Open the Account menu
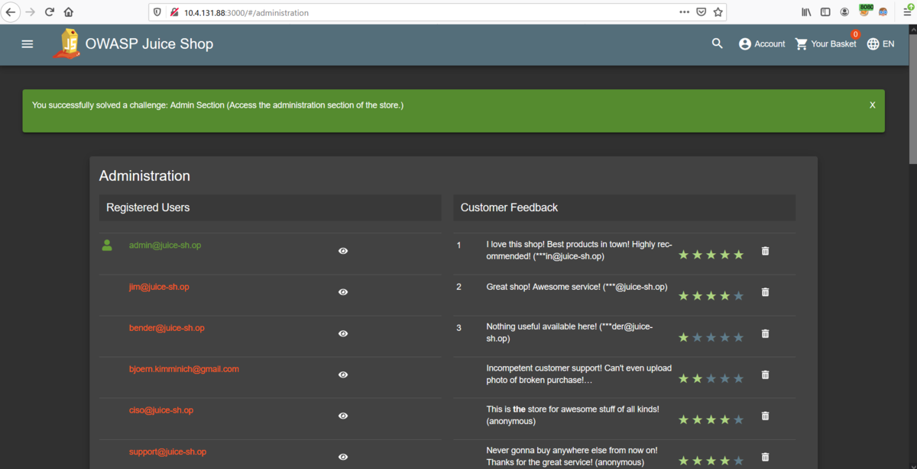 pyautogui.click(x=762, y=44)
